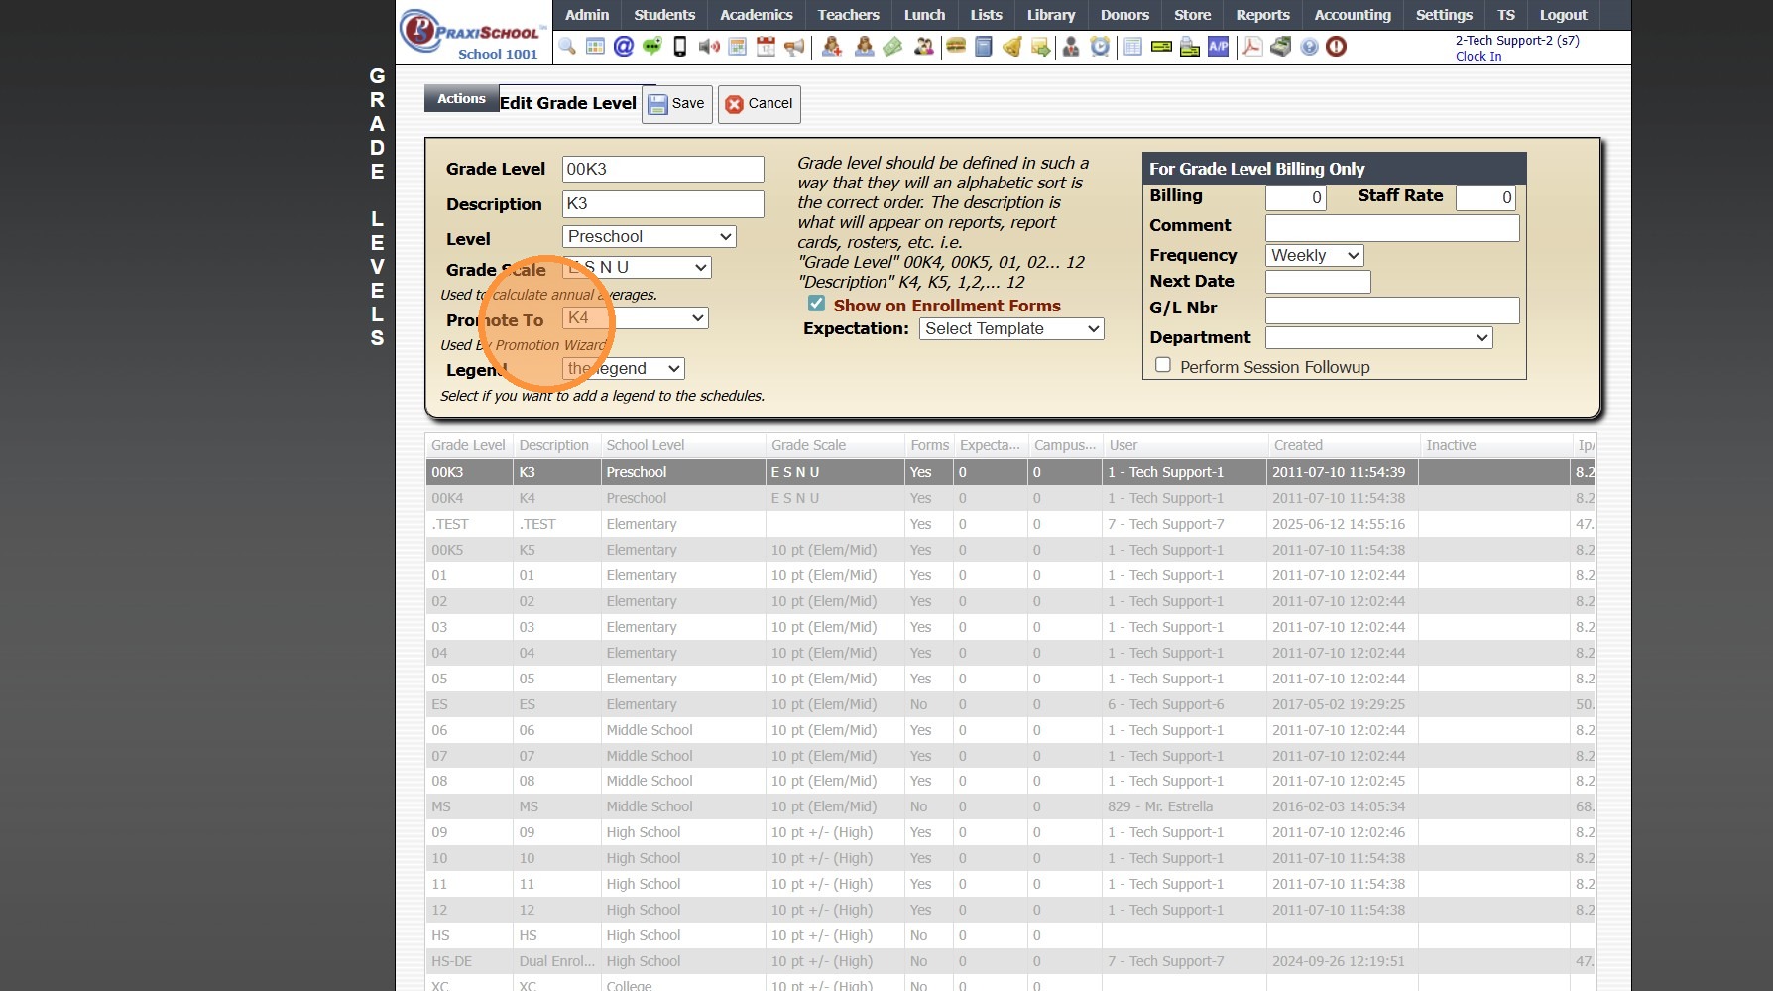The width and height of the screenshot is (1773, 991).
Task: Open the Department dropdown
Action: coord(1379,337)
